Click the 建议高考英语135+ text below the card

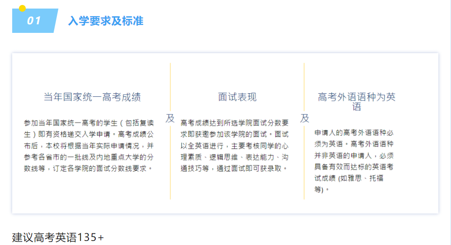(x=58, y=237)
